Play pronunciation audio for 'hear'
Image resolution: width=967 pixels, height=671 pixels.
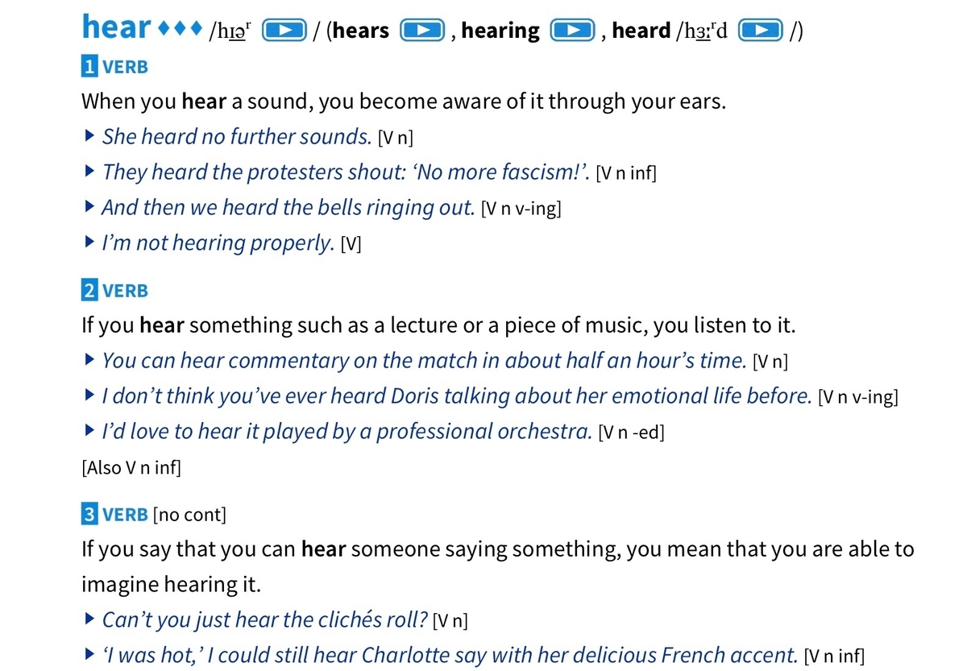point(285,31)
